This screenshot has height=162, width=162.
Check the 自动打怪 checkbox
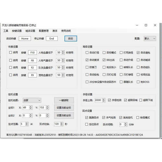(x=87, y=52)
